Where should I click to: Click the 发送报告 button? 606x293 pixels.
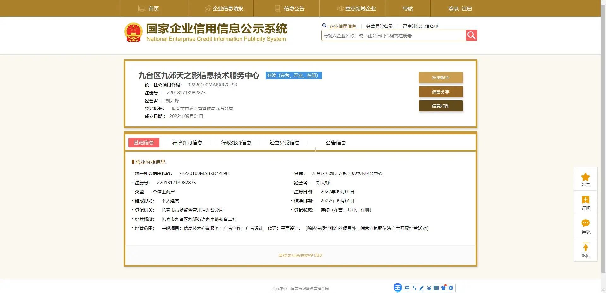[x=441, y=78]
